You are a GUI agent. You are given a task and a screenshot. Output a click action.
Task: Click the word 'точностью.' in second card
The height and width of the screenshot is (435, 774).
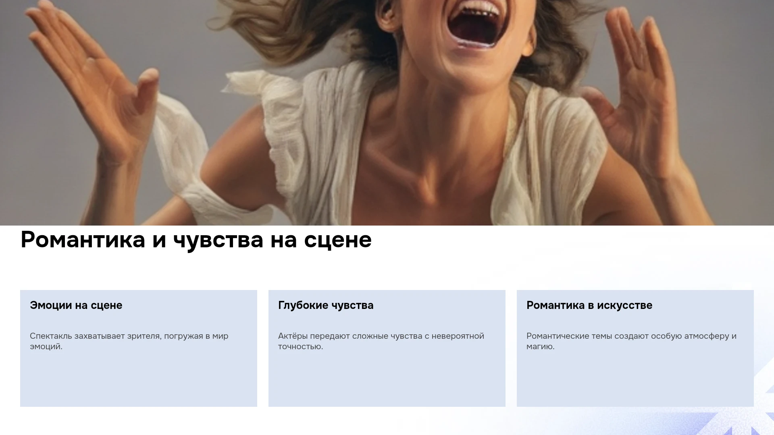point(300,347)
